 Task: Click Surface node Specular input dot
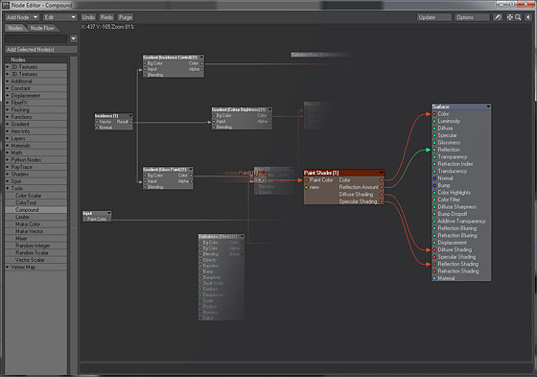click(434, 135)
